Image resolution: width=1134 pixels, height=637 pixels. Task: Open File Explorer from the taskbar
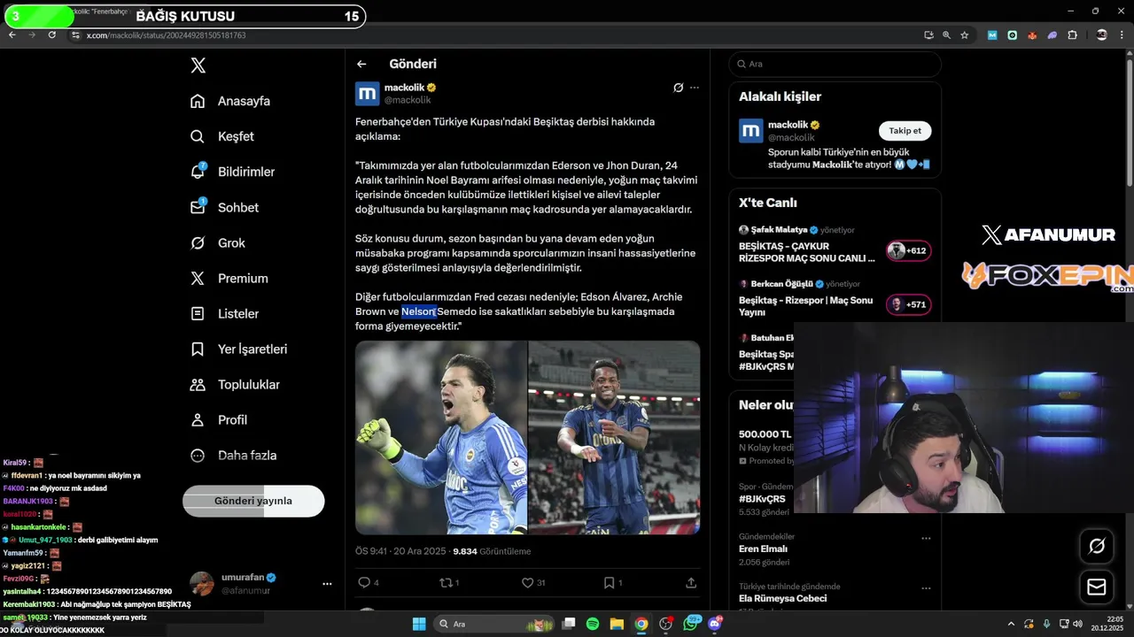617,624
